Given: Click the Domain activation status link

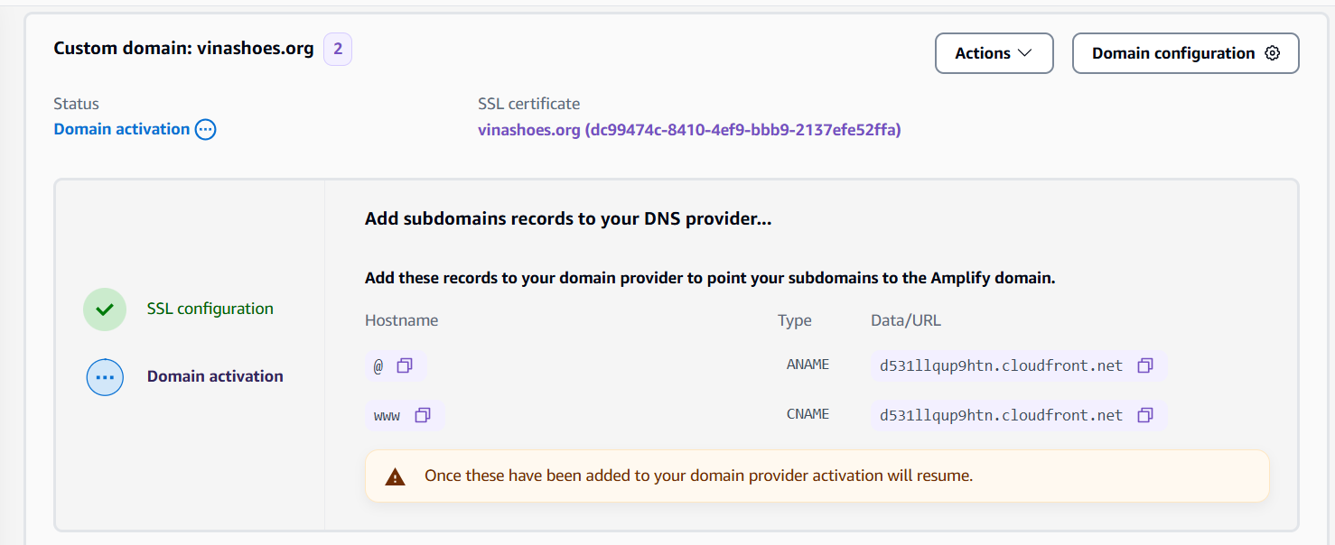Looking at the screenshot, I should coord(120,129).
